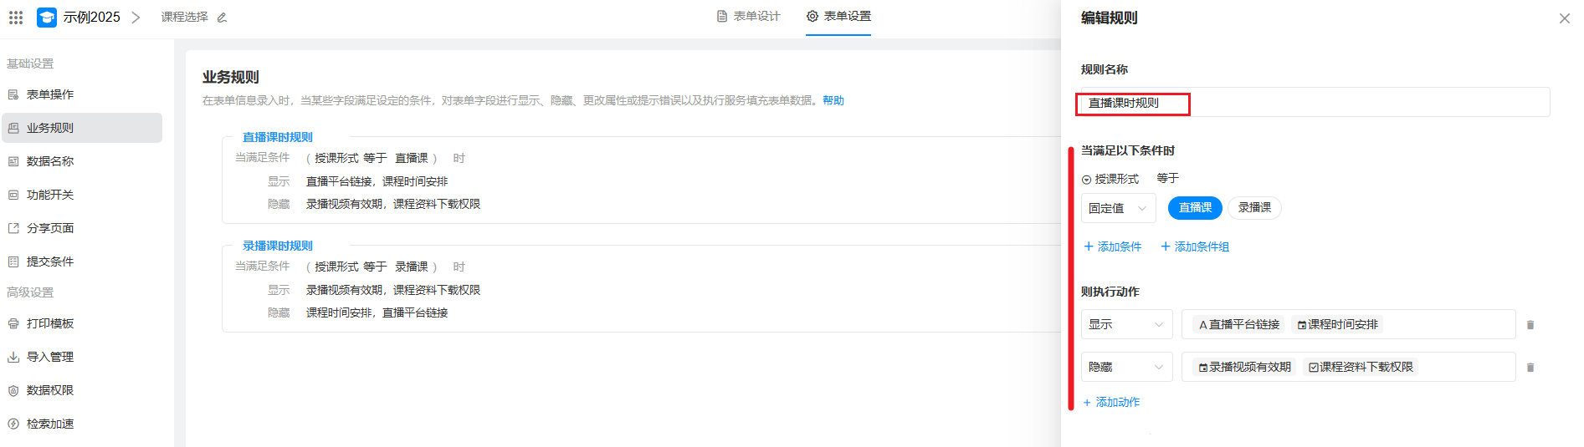Click the apps grid launcher icon
The height and width of the screenshot is (447, 1584).
point(16,17)
